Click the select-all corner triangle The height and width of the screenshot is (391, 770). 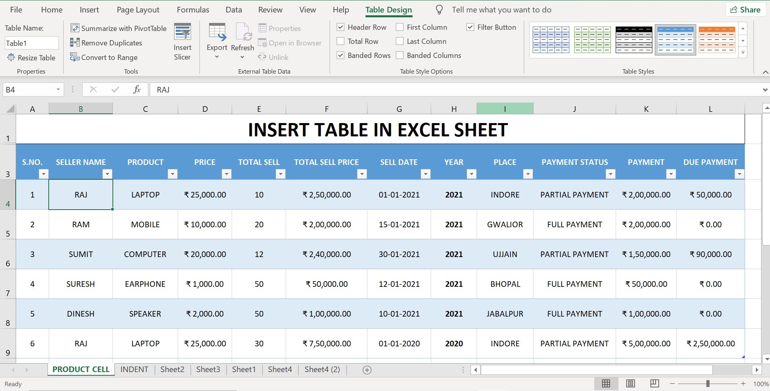[x=10, y=109]
